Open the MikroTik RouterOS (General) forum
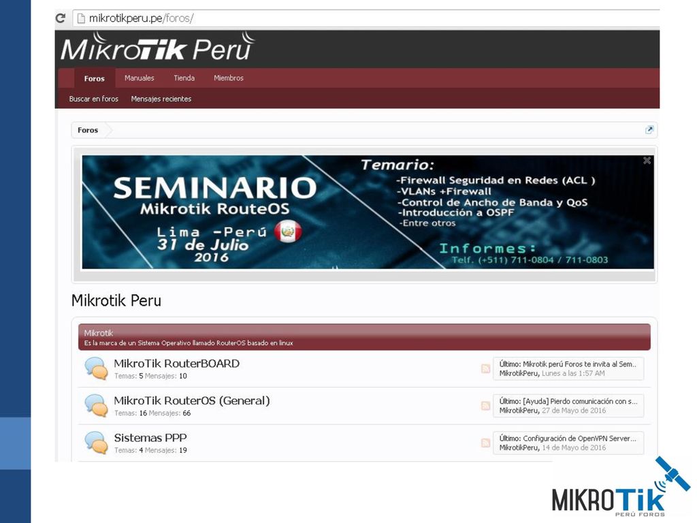The height and width of the screenshot is (523, 697). (191, 400)
